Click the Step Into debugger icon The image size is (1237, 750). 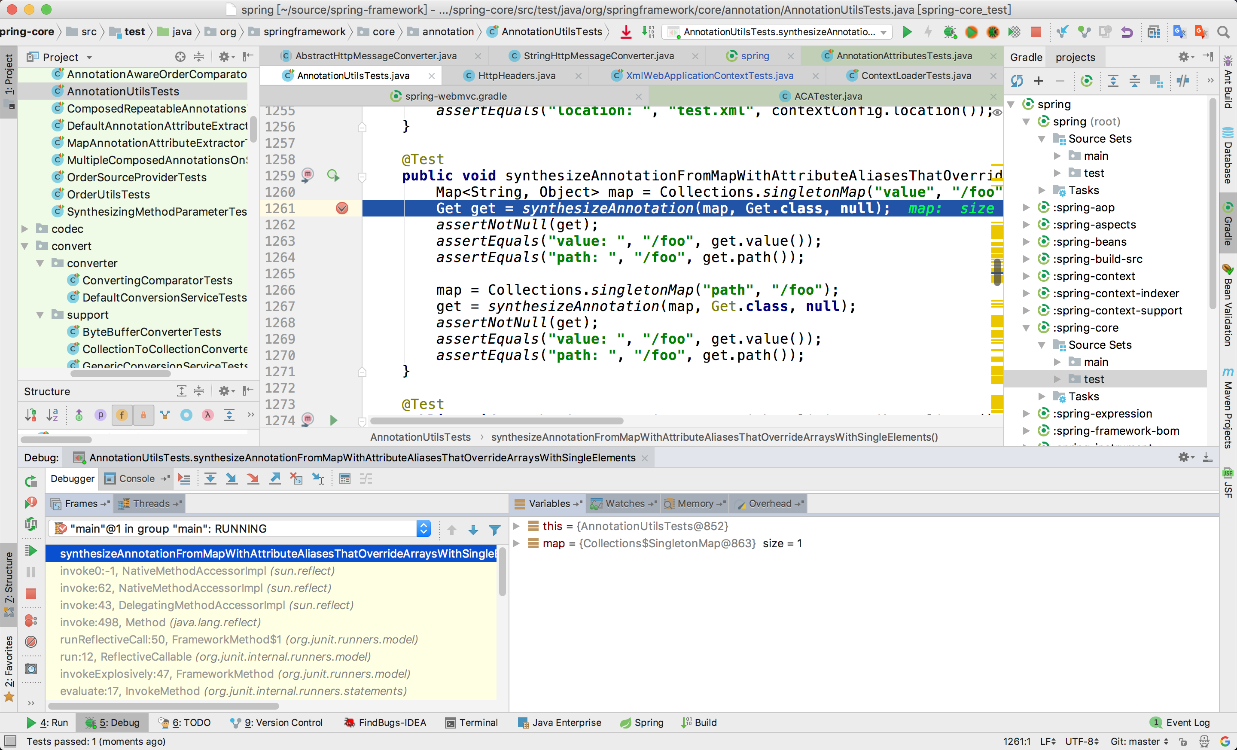point(232,479)
